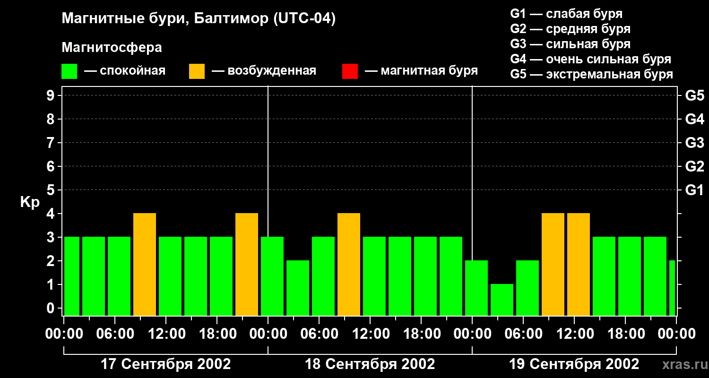The width and height of the screenshot is (709, 378).
Task: Click the '— спокойная' legend label
Action: pos(125,71)
